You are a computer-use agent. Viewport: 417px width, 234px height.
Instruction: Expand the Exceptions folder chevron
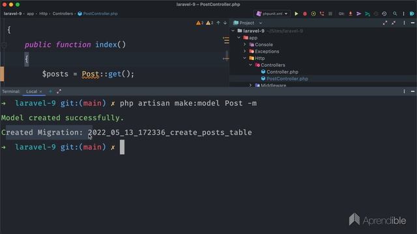click(x=245, y=51)
